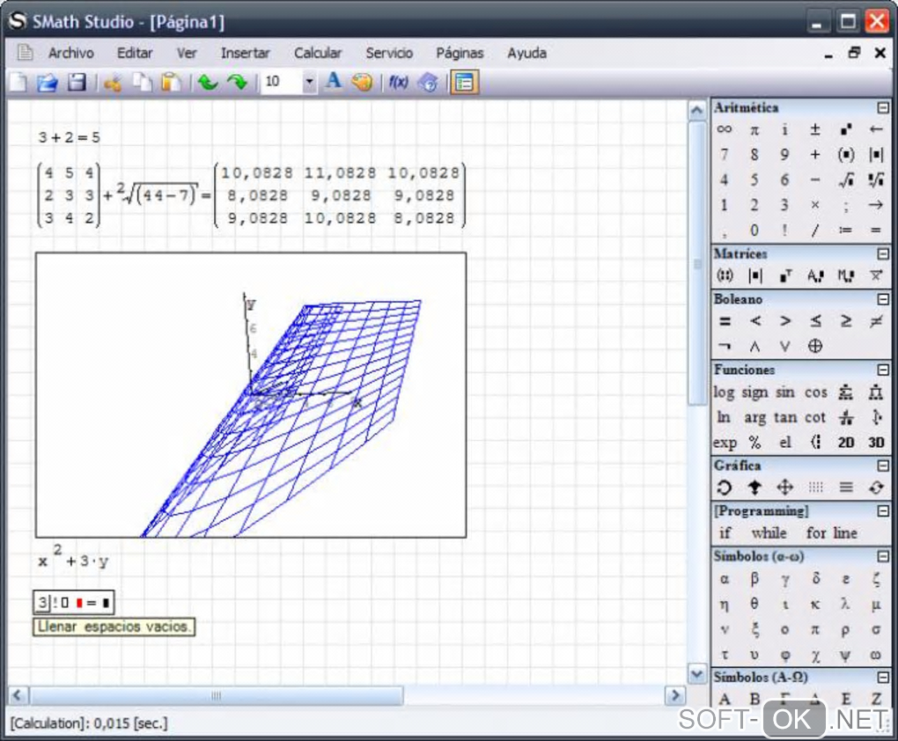Collapse the Símbolos (α-ω) panel

[x=883, y=556]
